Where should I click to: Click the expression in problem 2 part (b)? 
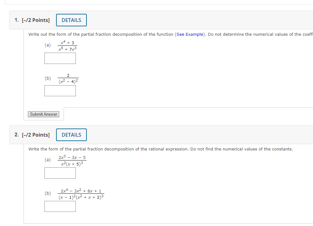(x=81, y=193)
